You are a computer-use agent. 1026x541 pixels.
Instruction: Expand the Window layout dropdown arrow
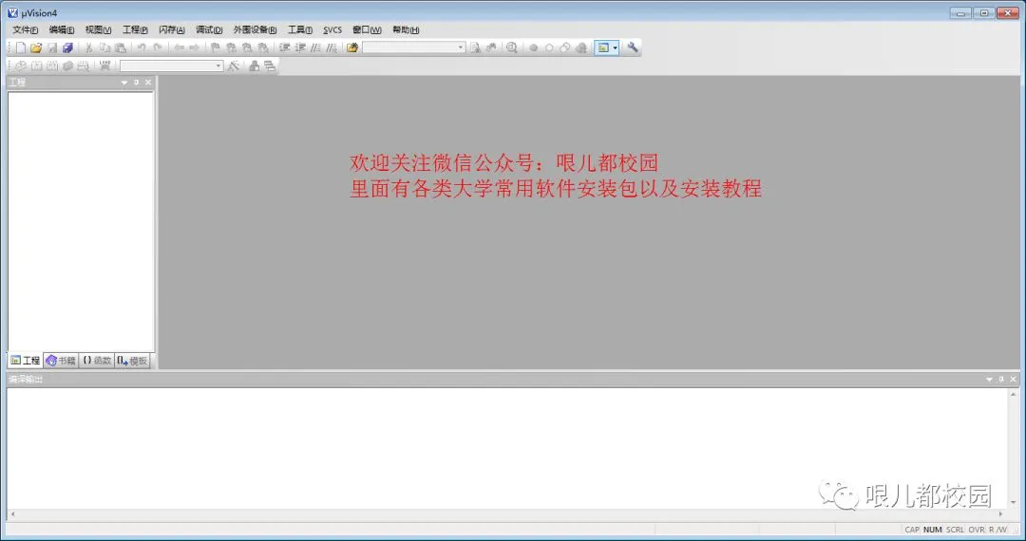(x=615, y=47)
